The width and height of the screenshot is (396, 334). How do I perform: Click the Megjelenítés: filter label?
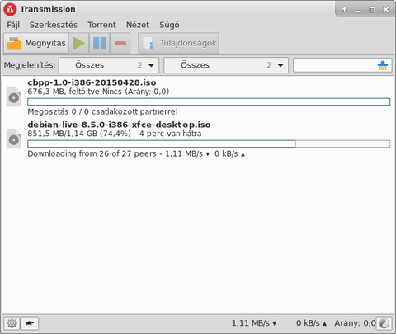(30, 65)
